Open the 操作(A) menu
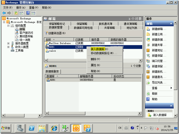 tap(21, 8)
